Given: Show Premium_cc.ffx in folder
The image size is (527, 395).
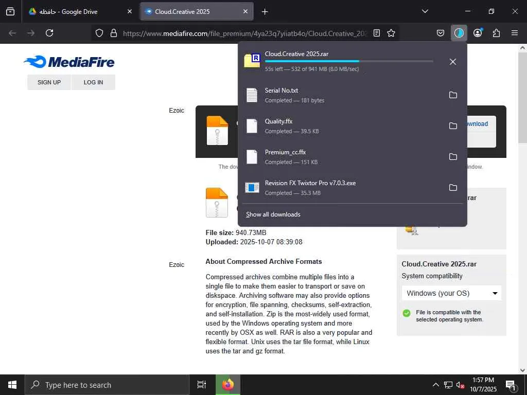Looking at the screenshot, I should tap(453, 156).
